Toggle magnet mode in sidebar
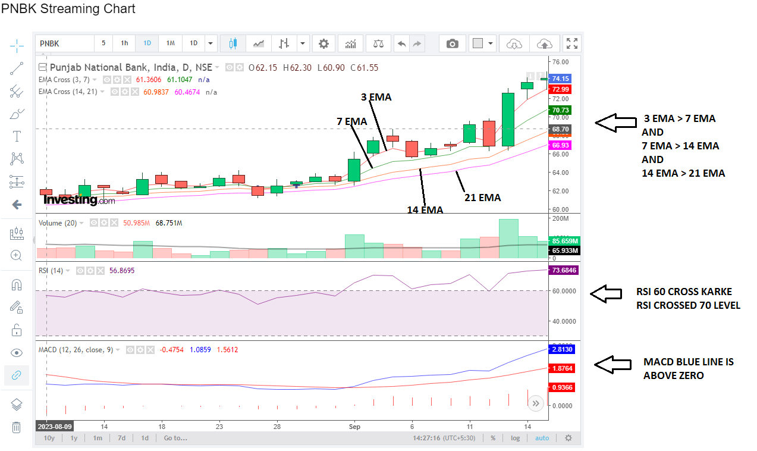This screenshot has height=451, width=757. point(17,284)
